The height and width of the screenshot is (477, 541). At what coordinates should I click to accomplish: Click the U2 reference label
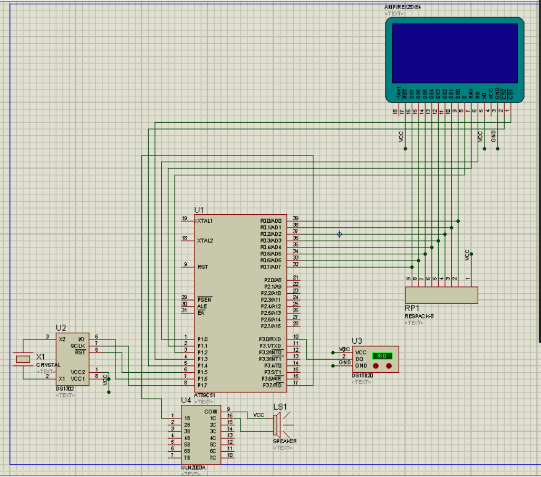tap(61, 328)
